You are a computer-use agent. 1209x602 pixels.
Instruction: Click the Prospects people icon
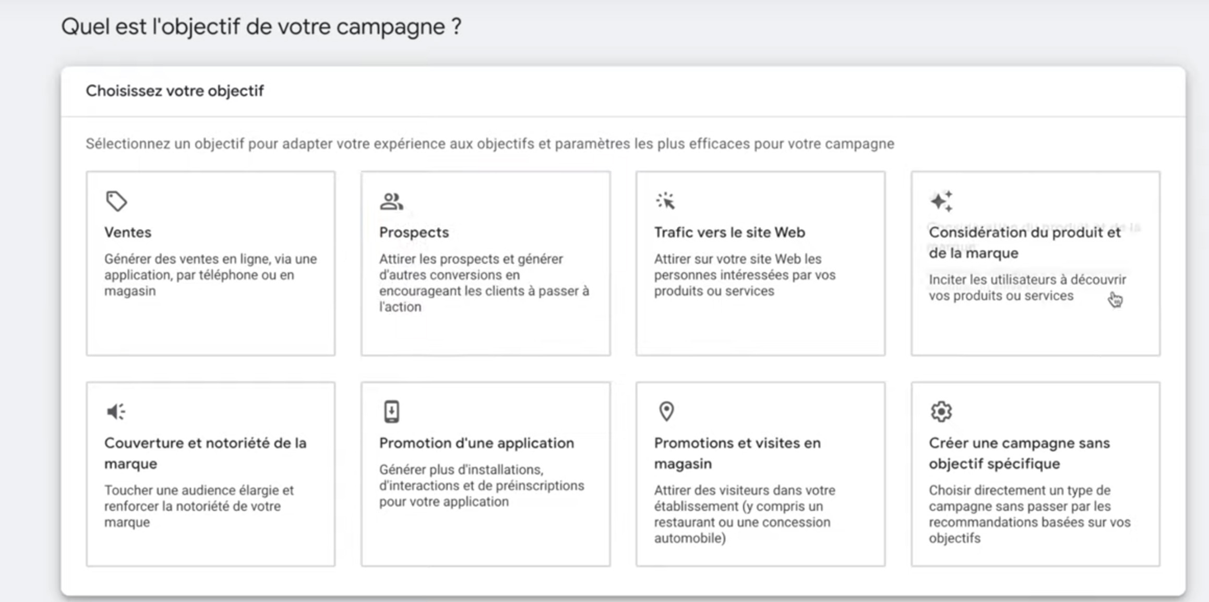coord(391,201)
